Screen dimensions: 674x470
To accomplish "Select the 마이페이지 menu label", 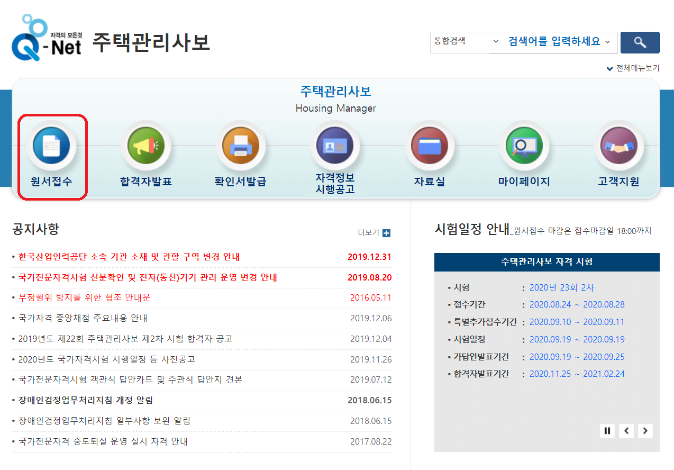I will click(524, 182).
